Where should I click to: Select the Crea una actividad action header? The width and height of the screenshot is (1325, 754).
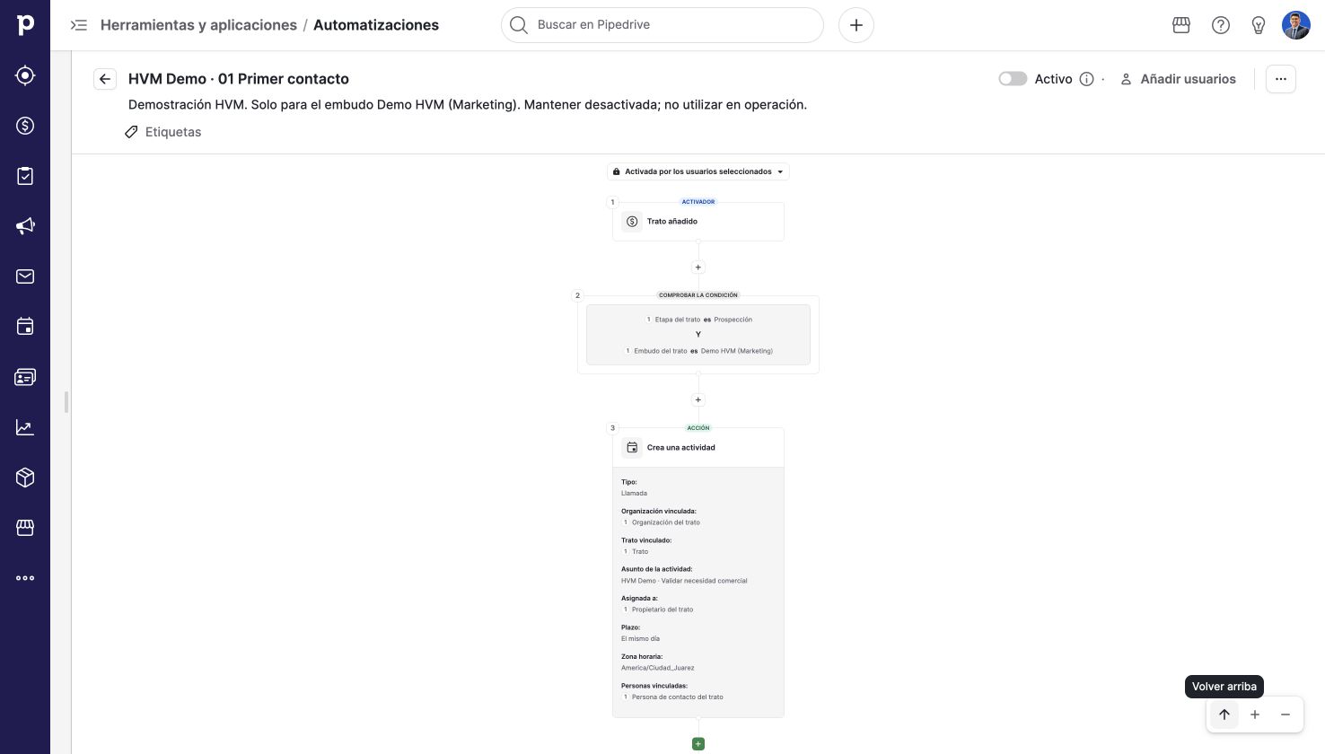pos(698,448)
